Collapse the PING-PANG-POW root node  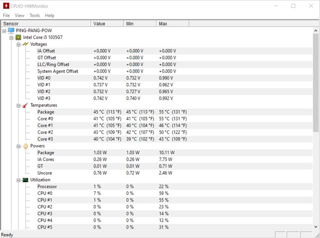click(x=4, y=31)
